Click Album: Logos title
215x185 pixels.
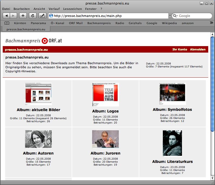point(105,111)
